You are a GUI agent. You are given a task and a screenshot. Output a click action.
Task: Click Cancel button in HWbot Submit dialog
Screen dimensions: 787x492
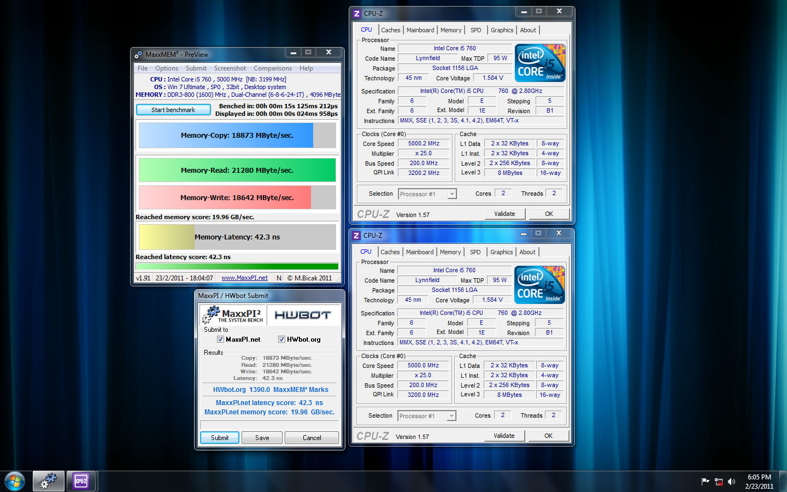[312, 438]
